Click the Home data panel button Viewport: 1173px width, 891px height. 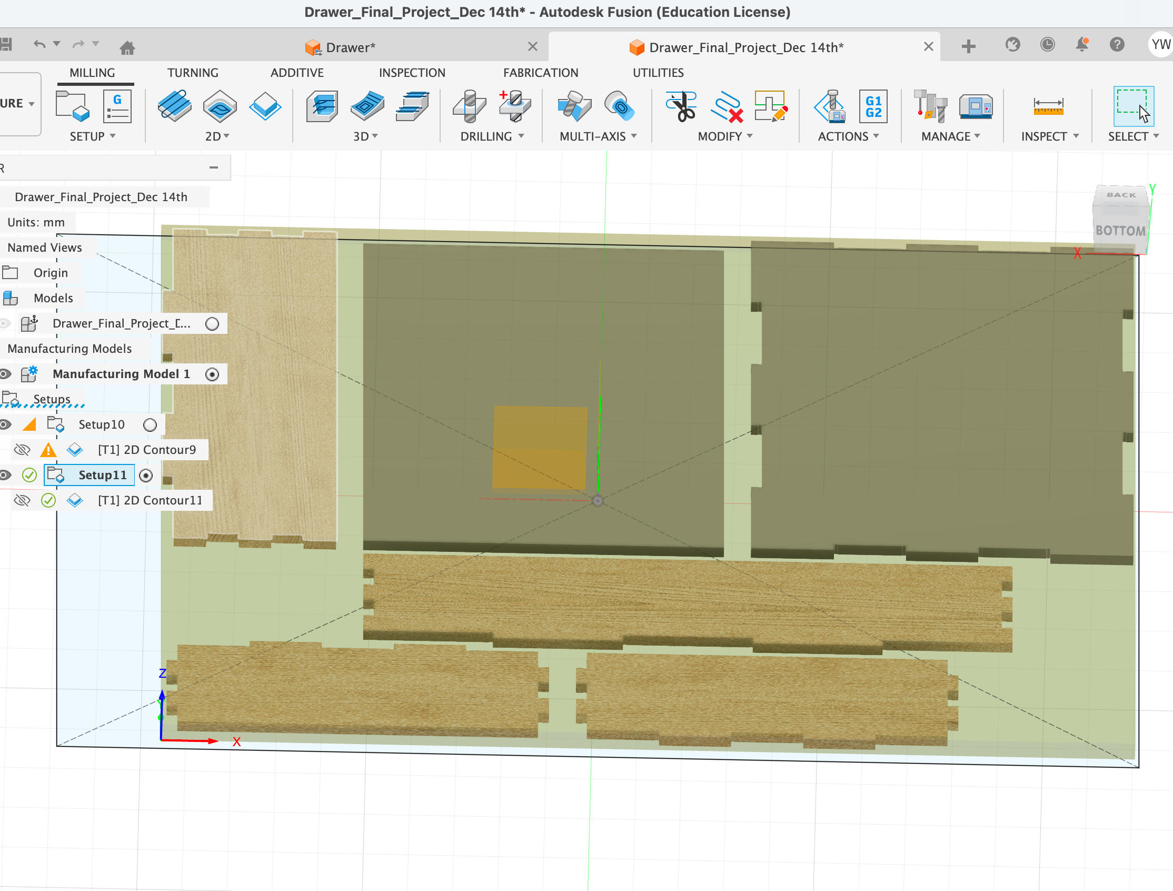point(127,48)
